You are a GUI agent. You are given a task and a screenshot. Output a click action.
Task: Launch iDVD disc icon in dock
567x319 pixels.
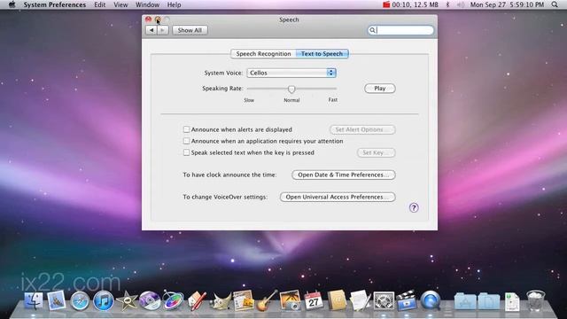click(150, 301)
